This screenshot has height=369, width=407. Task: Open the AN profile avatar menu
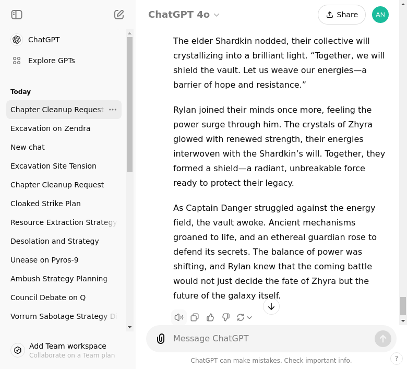pos(380,15)
